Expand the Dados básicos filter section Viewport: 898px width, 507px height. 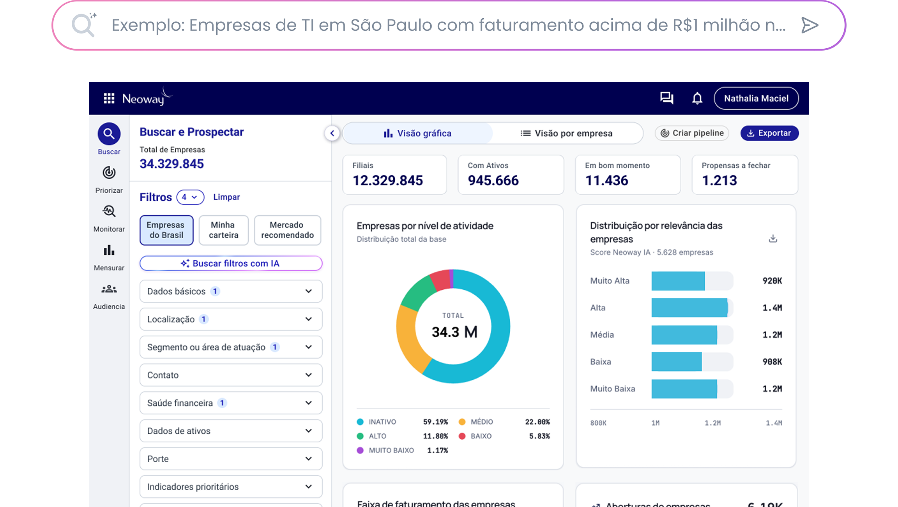point(231,291)
